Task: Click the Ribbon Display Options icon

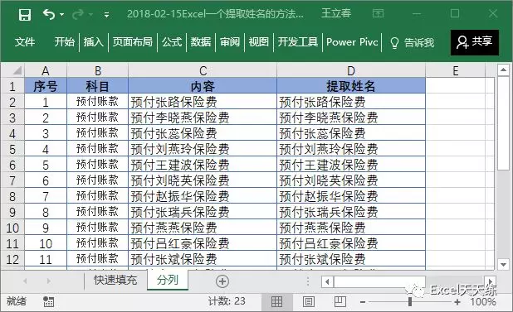Action: [x=378, y=14]
